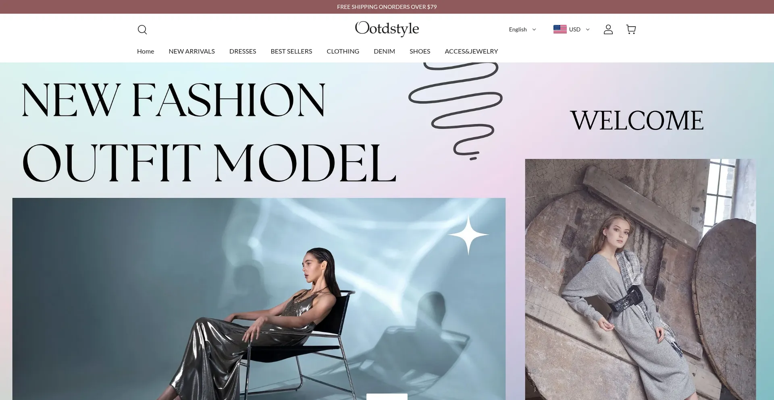Click the gray dress model photo

click(640, 280)
